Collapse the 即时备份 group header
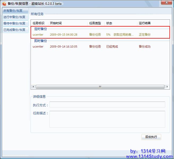The width and height of the screenshot is (174, 159). click(40, 41)
